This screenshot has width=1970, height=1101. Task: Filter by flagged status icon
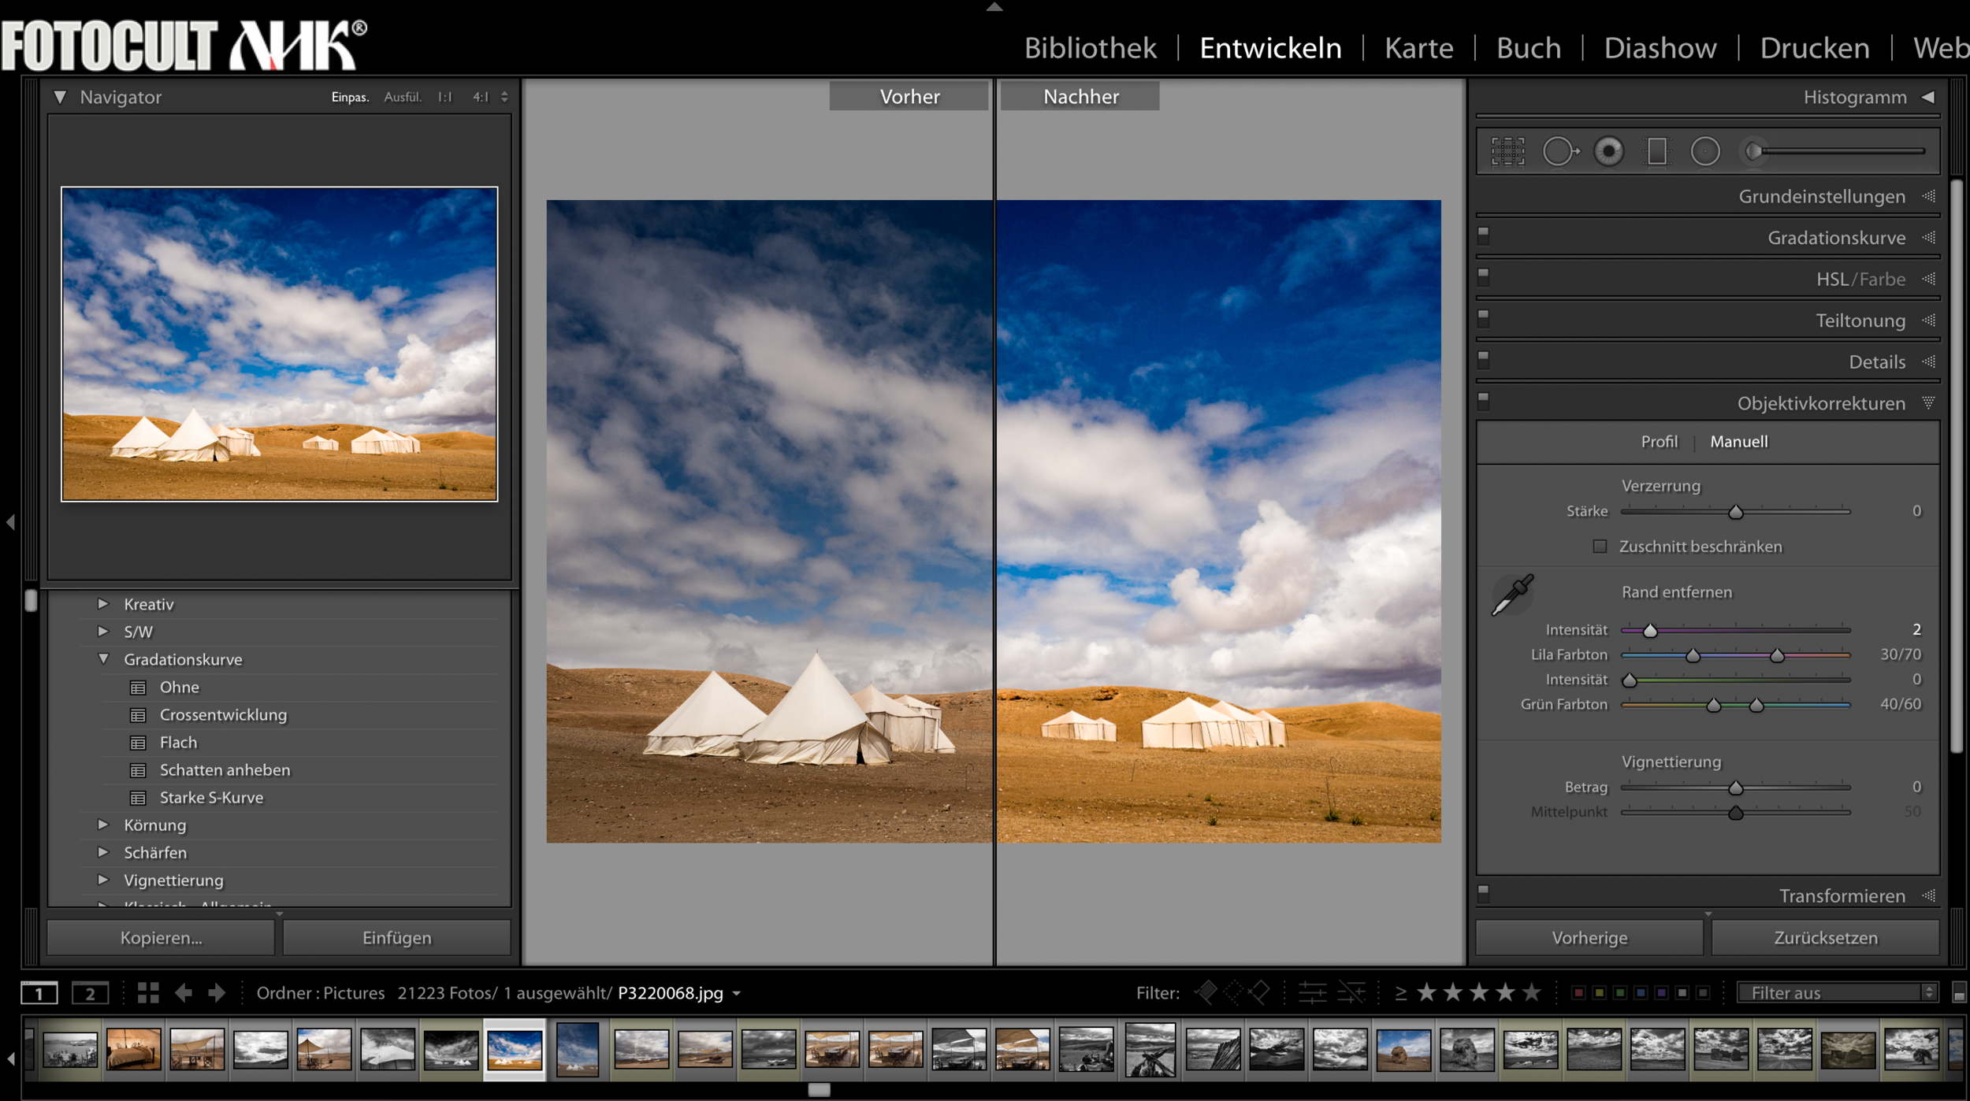pyautogui.click(x=1206, y=992)
